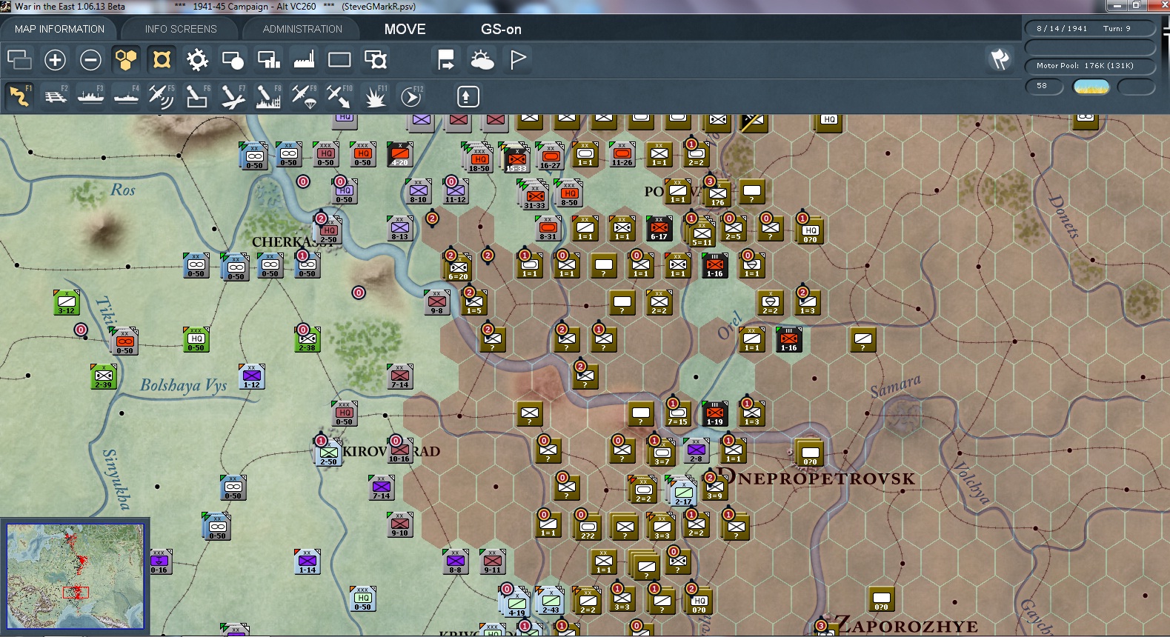This screenshot has width=1170, height=637.
Task: Zoom out of the map
Action: tap(90, 59)
